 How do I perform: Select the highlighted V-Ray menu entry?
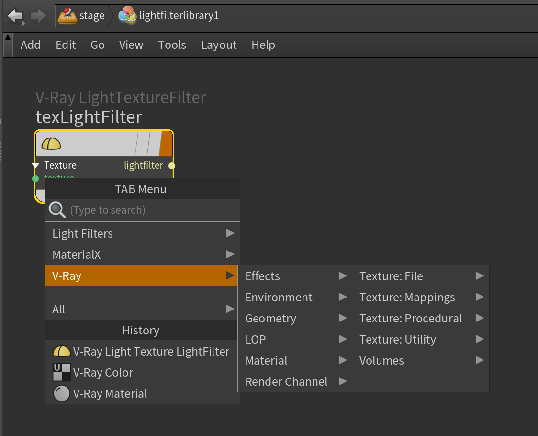[x=141, y=275]
